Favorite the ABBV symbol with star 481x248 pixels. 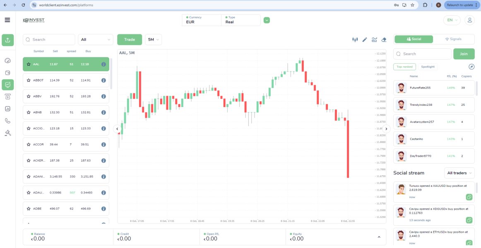pyautogui.click(x=29, y=96)
